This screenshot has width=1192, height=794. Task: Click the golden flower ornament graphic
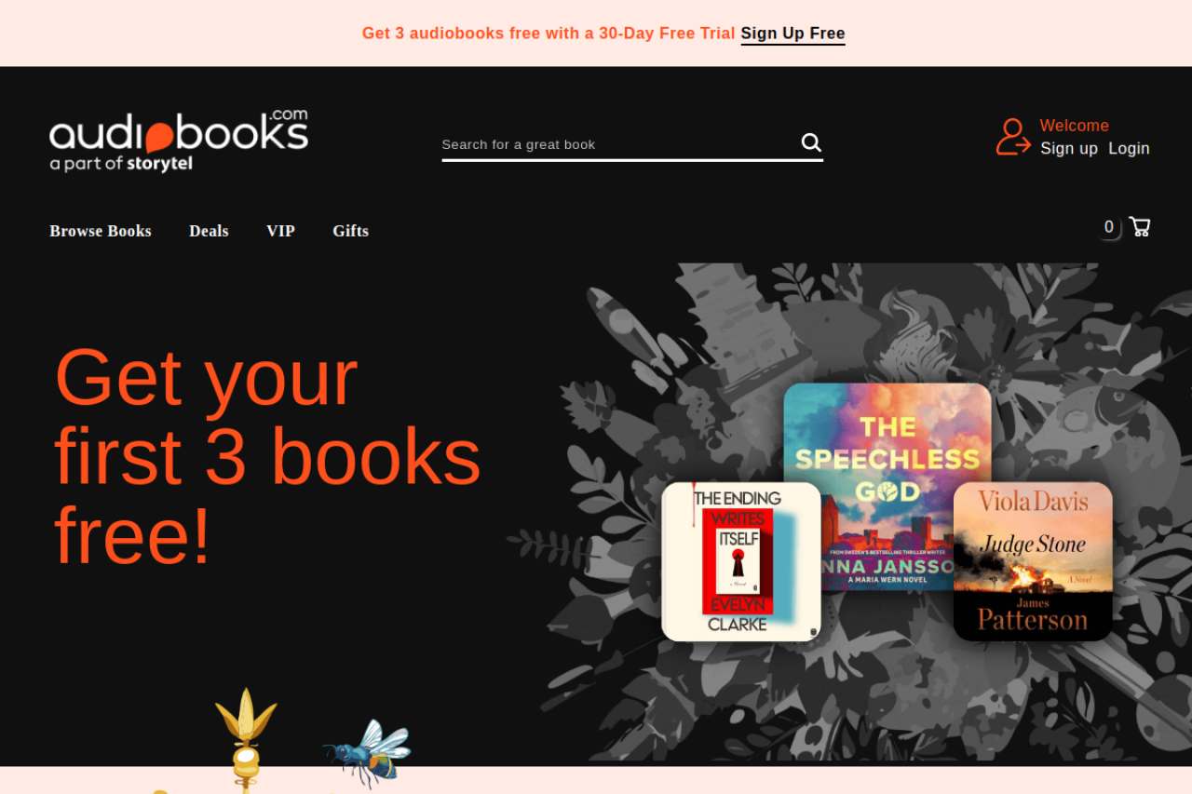[246, 739]
